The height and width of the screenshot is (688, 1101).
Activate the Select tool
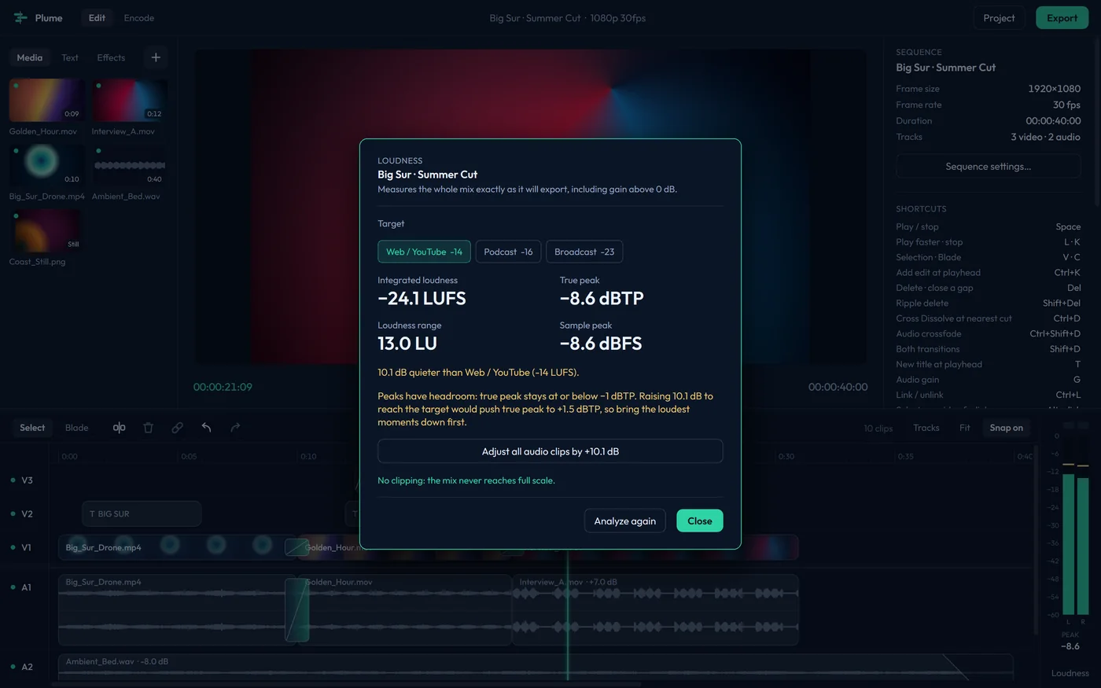click(x=32, y=428)
